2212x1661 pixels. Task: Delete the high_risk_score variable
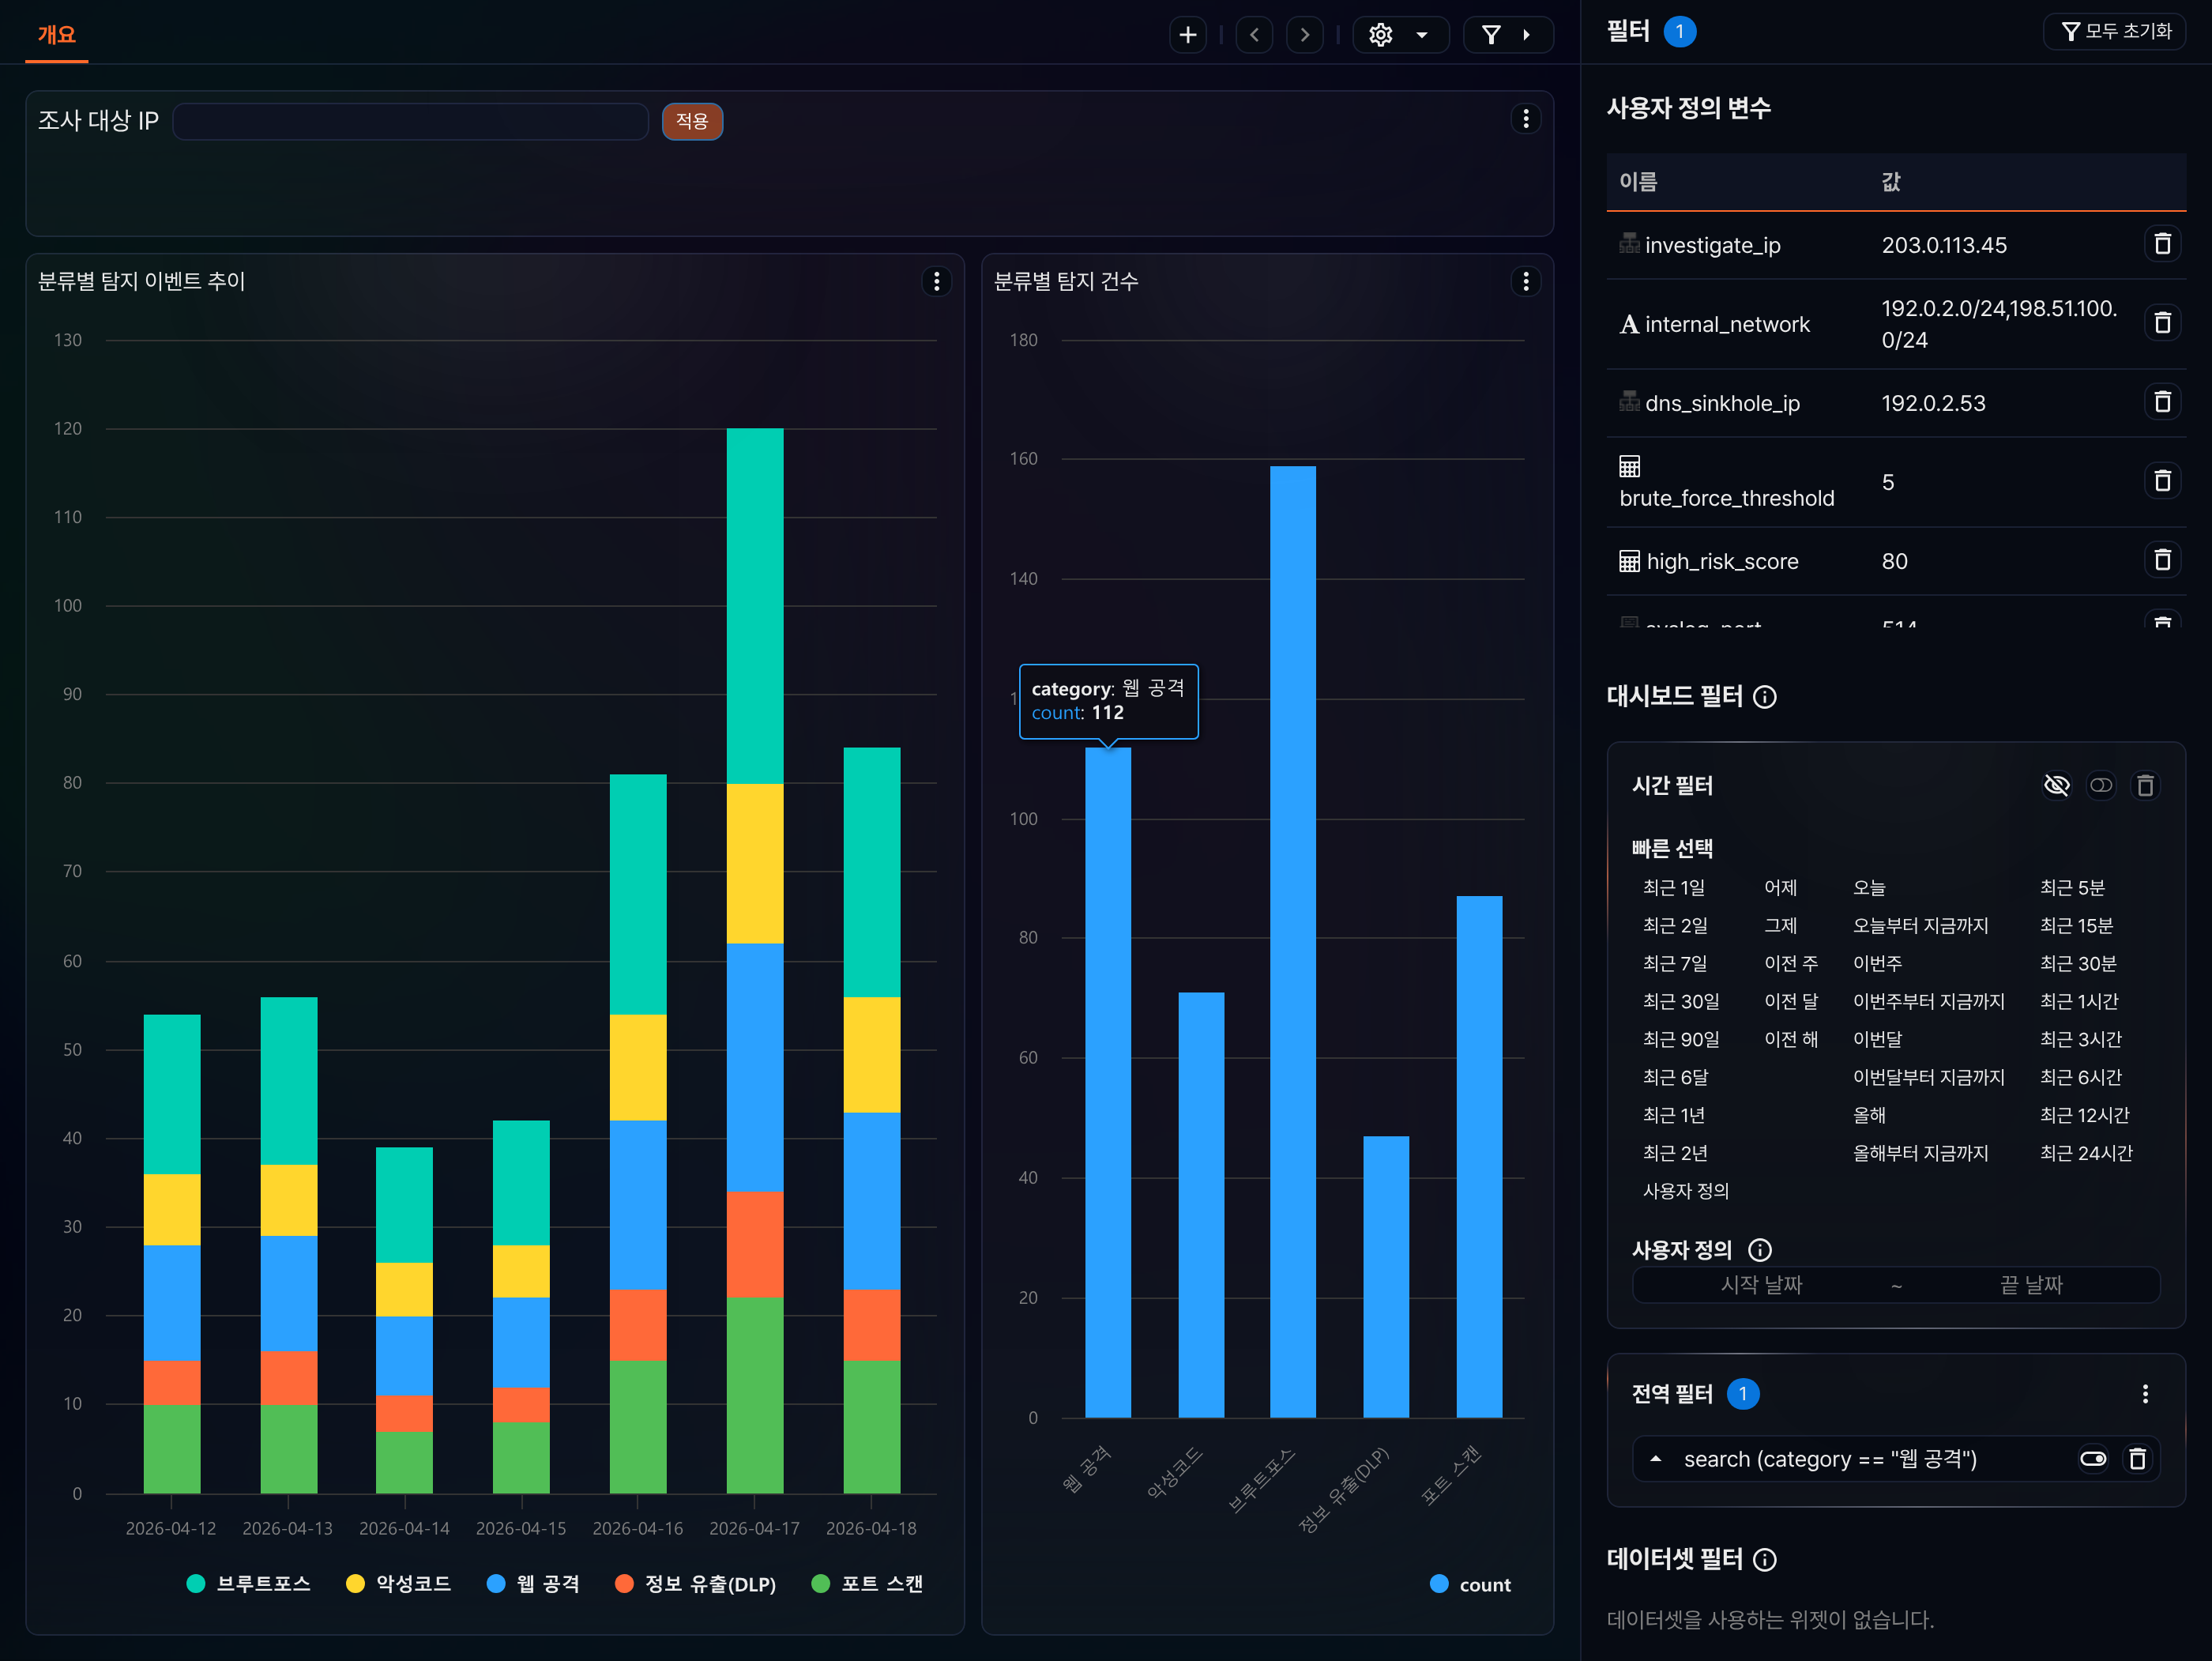(x=2162, y=560)
